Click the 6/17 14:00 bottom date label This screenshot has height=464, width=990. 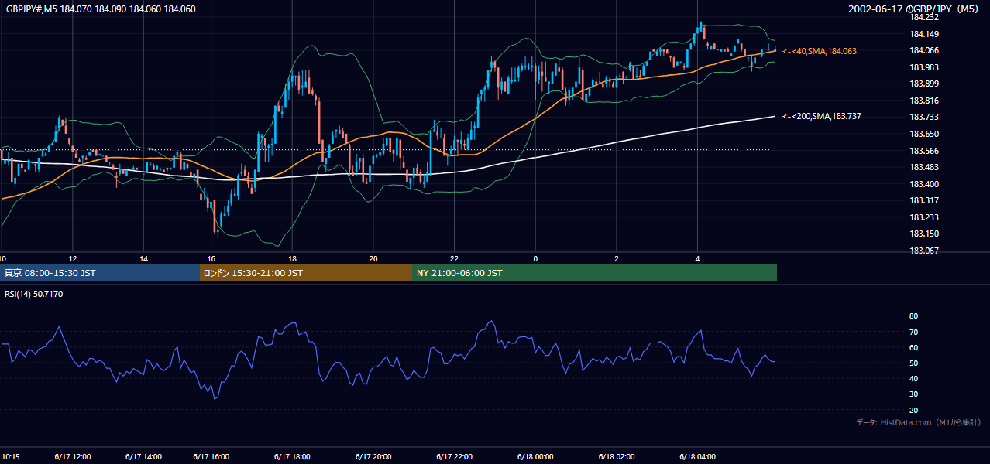coord(144,456)
